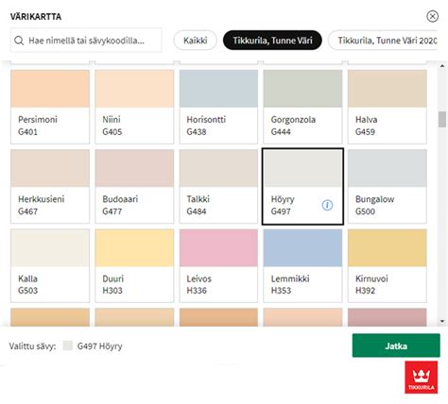Image resolution: width=448 pixels, height=404 pixels.
Task: Select the Gorgonzola G444 color card
Action: click(302, 107)
